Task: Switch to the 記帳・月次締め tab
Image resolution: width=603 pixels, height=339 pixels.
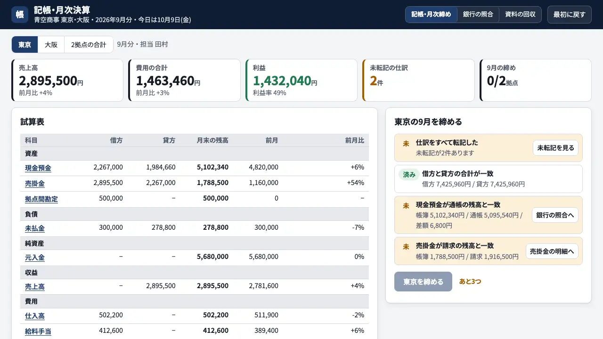Action: pos(432,15)
